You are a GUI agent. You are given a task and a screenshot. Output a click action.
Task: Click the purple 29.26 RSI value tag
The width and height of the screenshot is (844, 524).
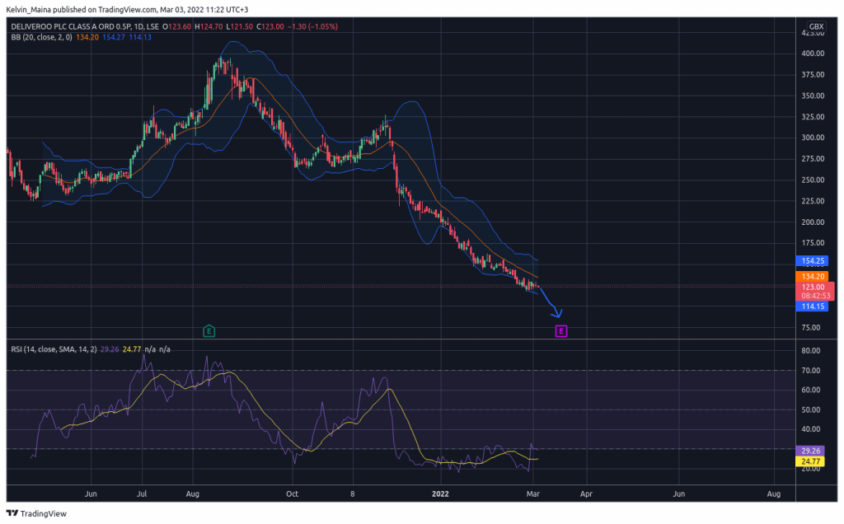(x=810, y=451)
